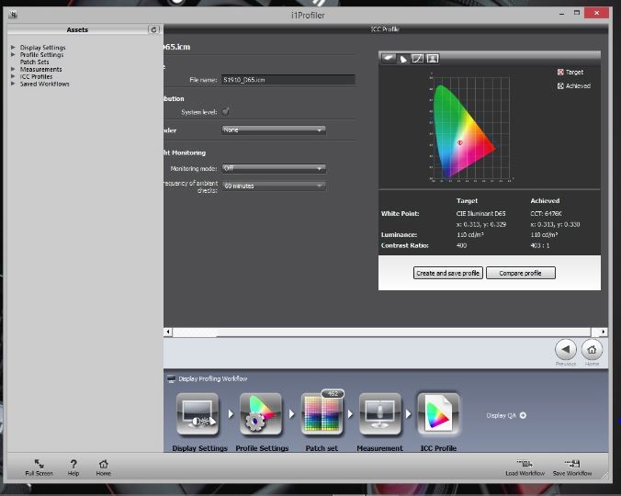621x496 pixels.
Task: Click the File name input field
Action: [288, 80]
